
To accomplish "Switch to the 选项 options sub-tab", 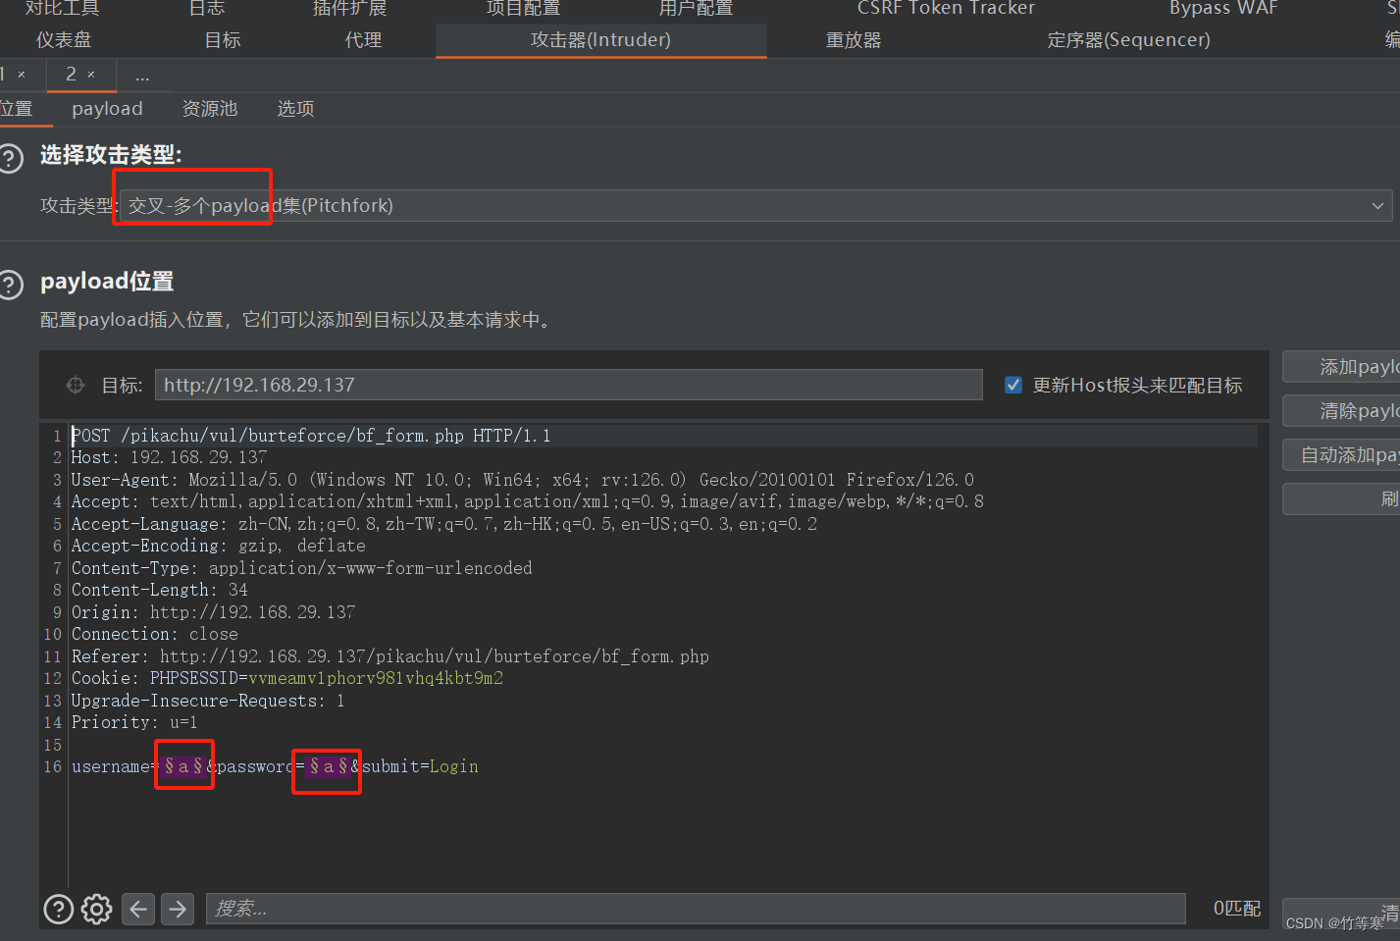I will tap(295, 109).
